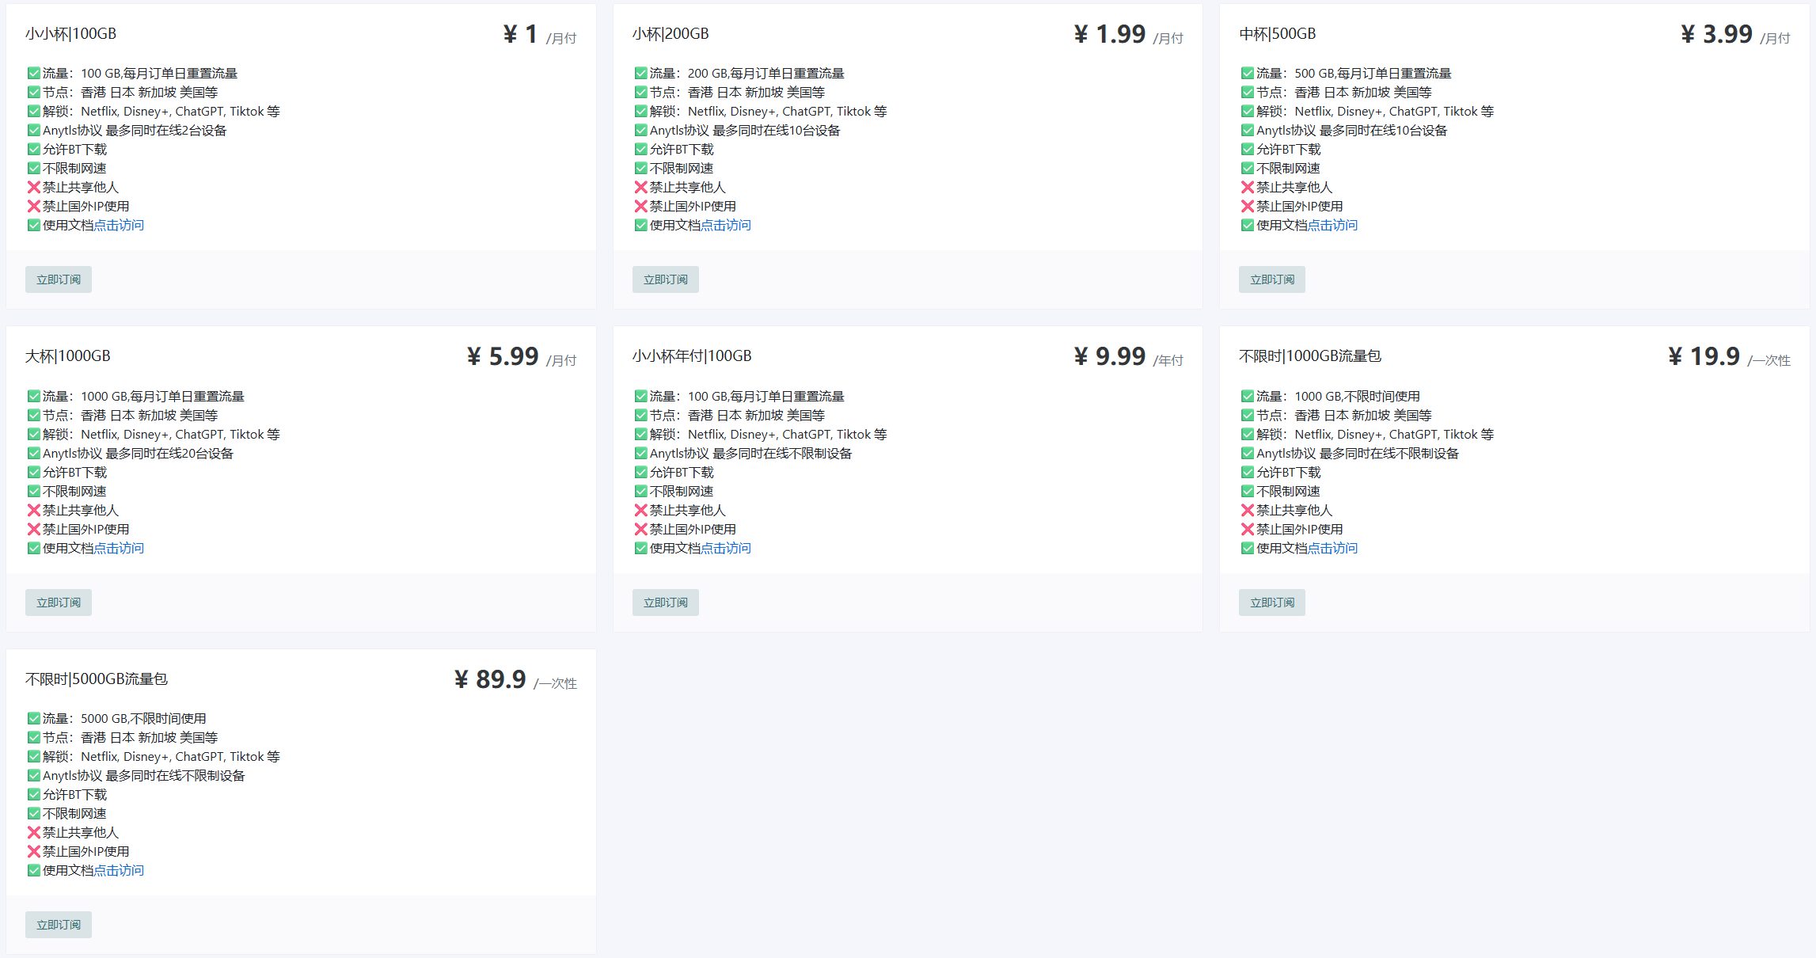Viewport: 1816px width, 958px height.
Task: Click the 大杯|1000GB plan title
Action: pyautogui.click(x=68, y=356)
